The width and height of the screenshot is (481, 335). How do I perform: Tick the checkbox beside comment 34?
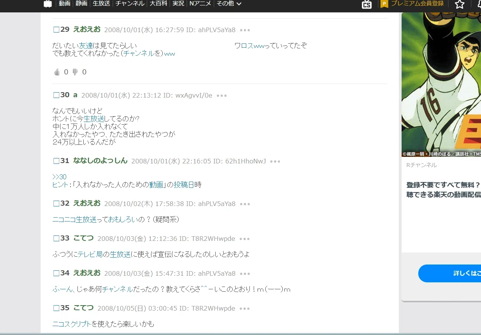(56, 273)
